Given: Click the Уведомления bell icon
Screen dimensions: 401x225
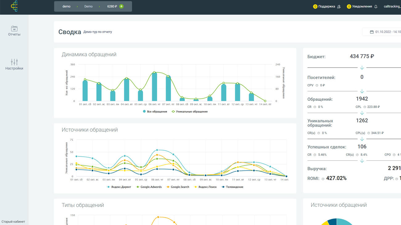Looking at the screenshot, I should pos(376,6).
